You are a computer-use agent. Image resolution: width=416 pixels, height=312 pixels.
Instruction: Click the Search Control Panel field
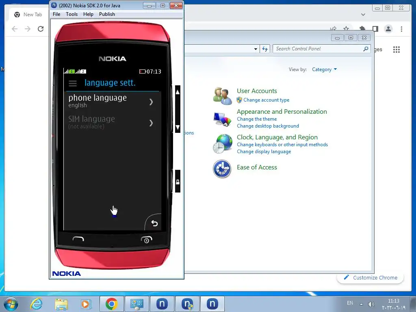point(318,49)
